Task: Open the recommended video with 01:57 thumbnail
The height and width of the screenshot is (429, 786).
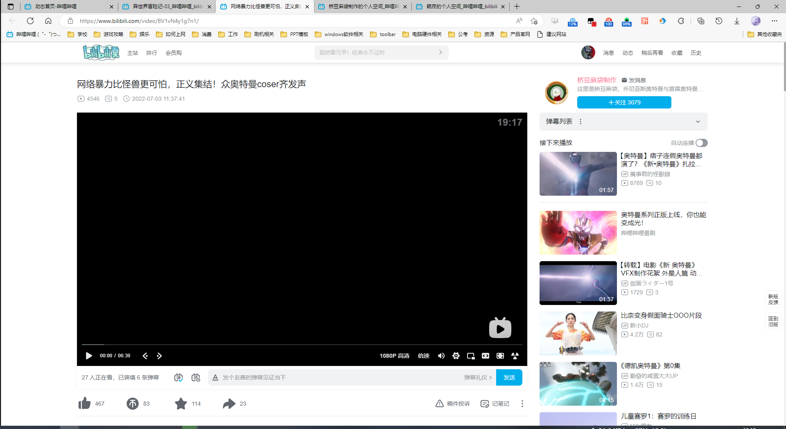Action: point(578,174)
